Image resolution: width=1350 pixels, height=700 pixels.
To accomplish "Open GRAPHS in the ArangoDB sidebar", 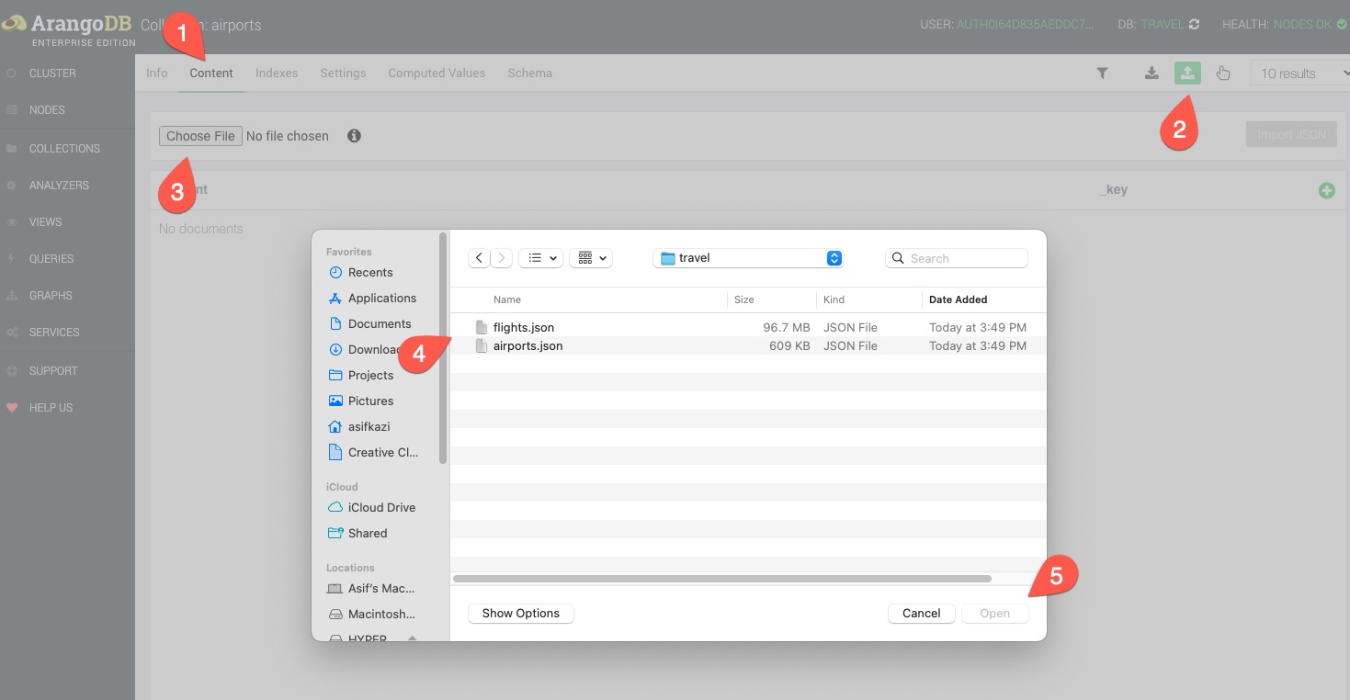I will pyautogui.click(x=51, y=295).
